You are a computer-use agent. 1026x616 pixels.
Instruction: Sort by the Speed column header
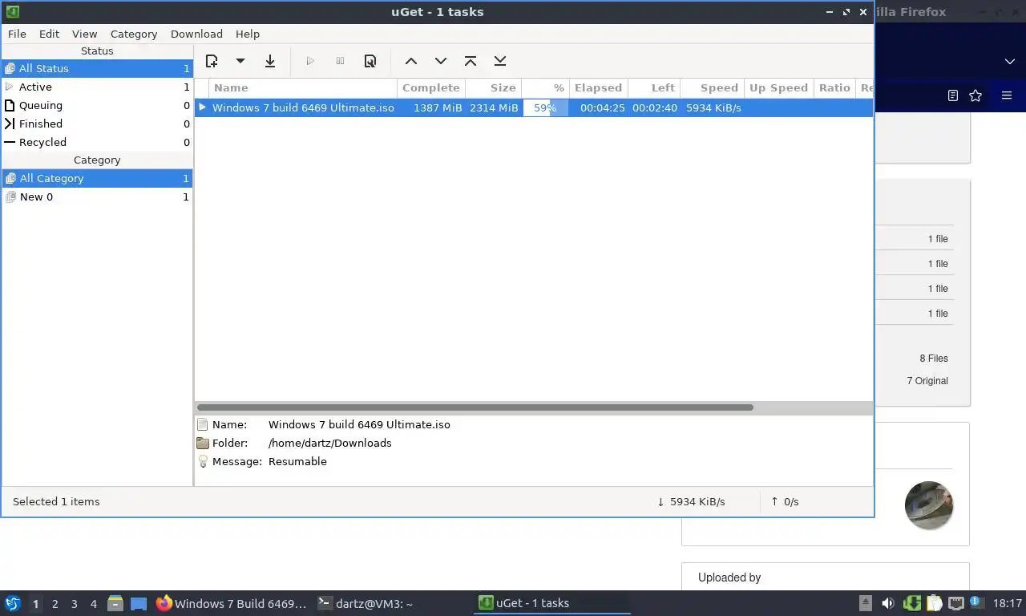click(712, 87)
